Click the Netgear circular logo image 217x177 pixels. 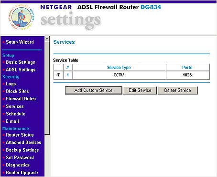22,17
